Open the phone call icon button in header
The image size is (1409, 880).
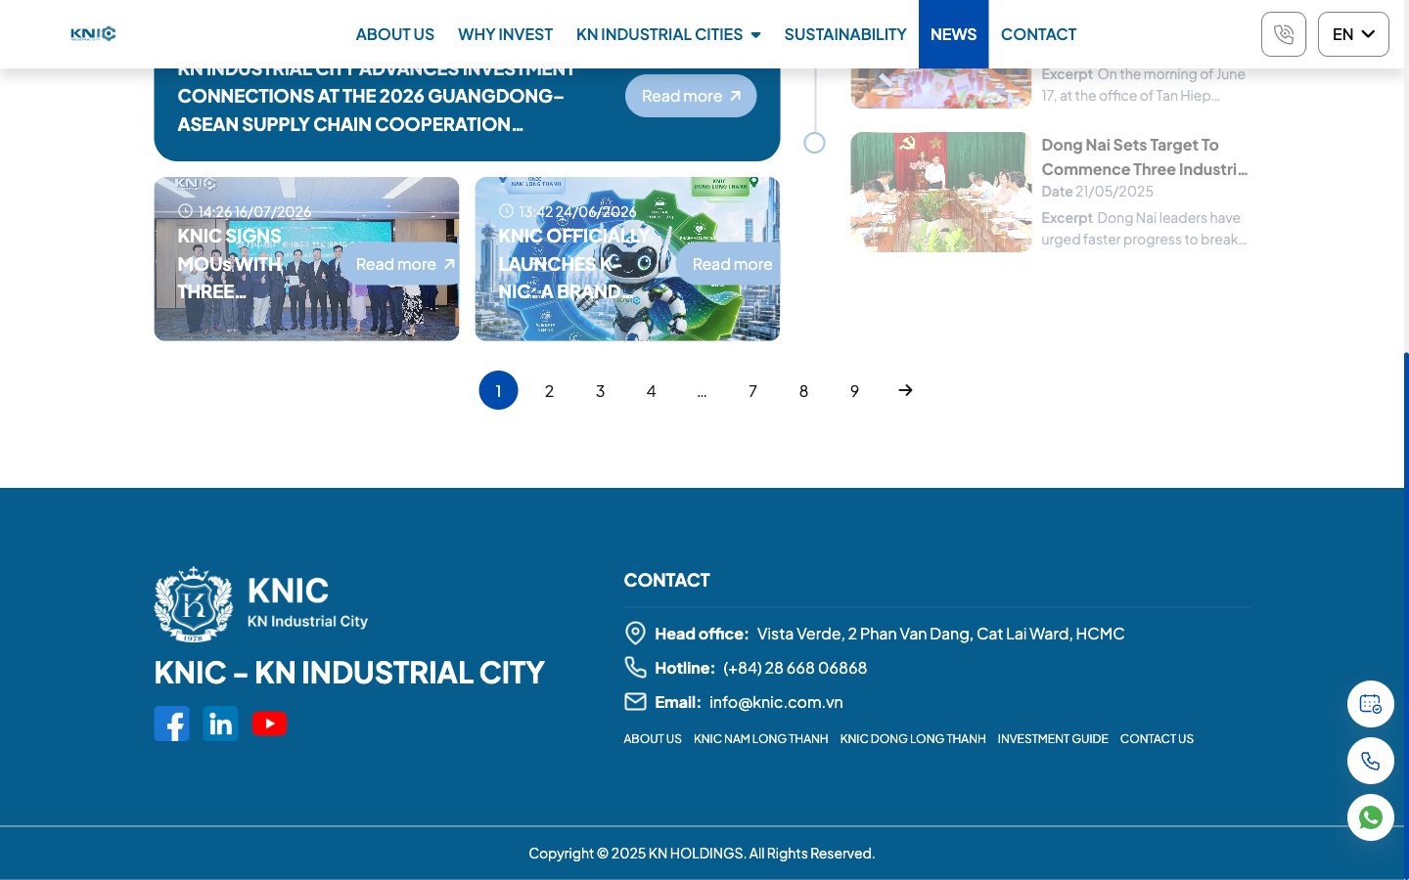point(1283,34)
